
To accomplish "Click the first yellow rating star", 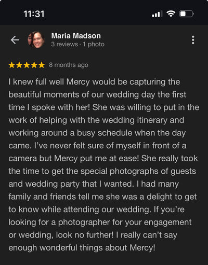I will point(11,65).
